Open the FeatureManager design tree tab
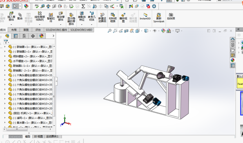This screenshot has height=143, width=243. point(7,36)
